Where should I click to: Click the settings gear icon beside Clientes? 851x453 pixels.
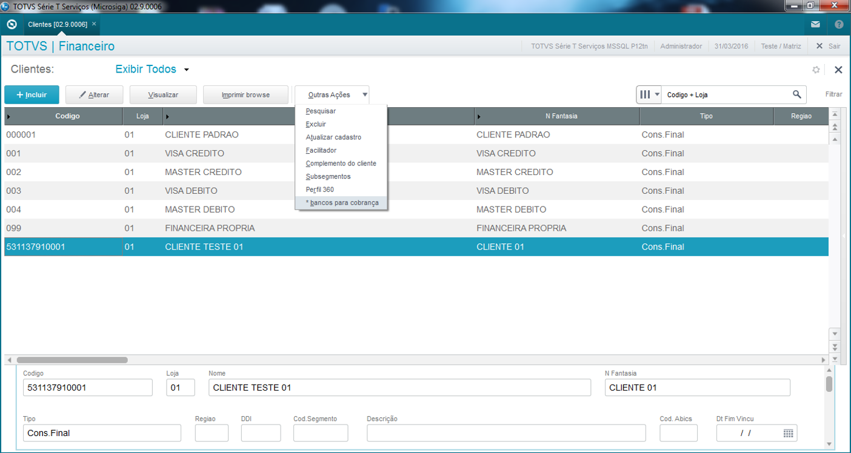pyautogui.click(x=816, y=70)
